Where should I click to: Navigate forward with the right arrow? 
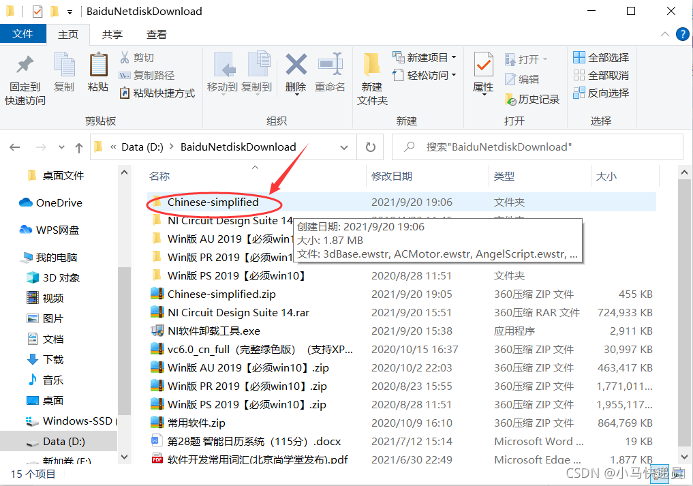pos(41,147)
